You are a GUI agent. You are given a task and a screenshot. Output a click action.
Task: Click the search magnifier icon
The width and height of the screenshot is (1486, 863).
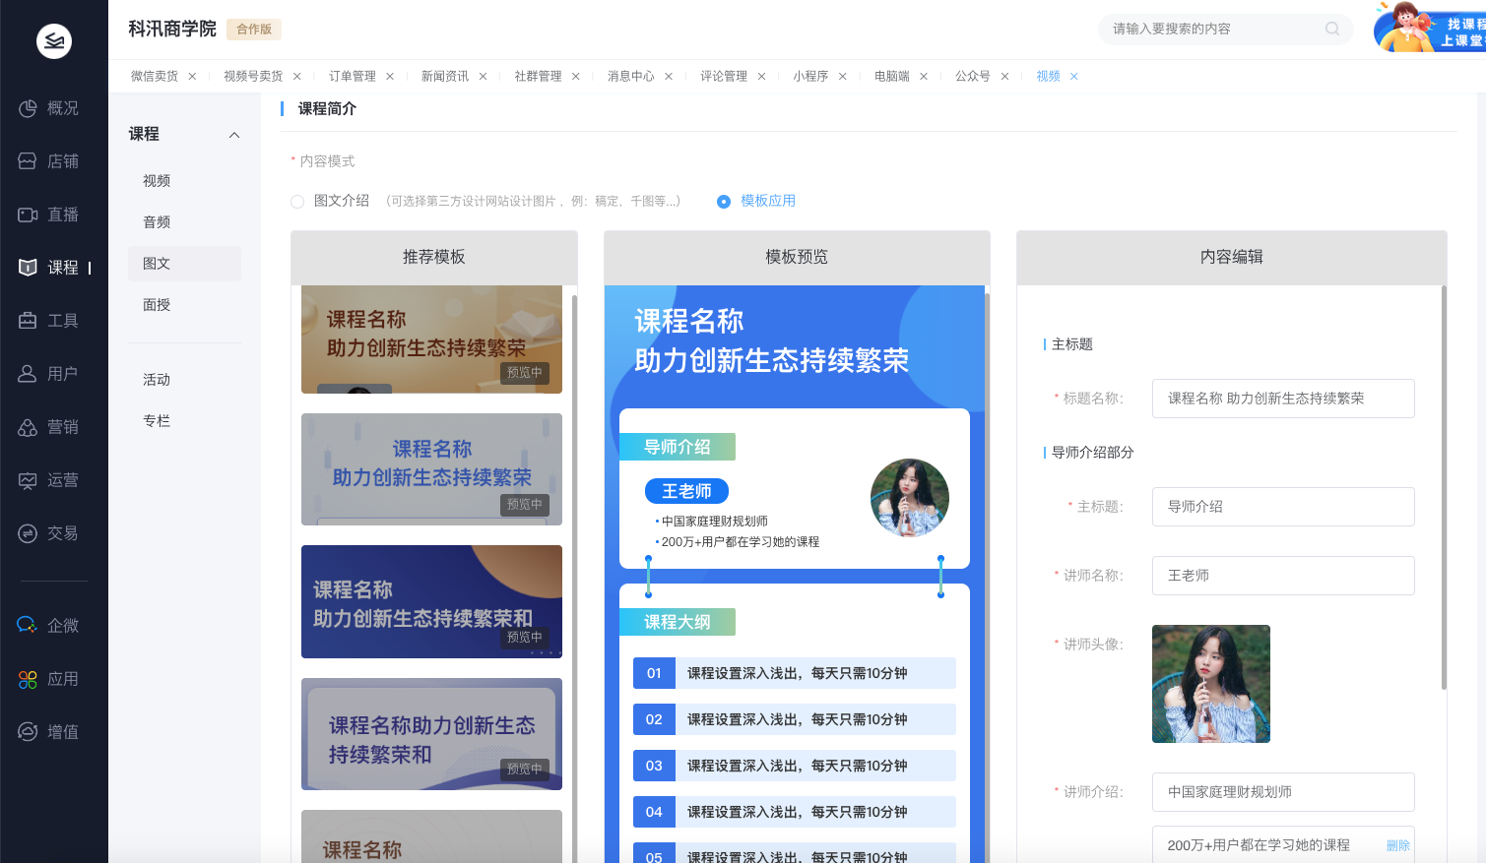coord(1332,29)
